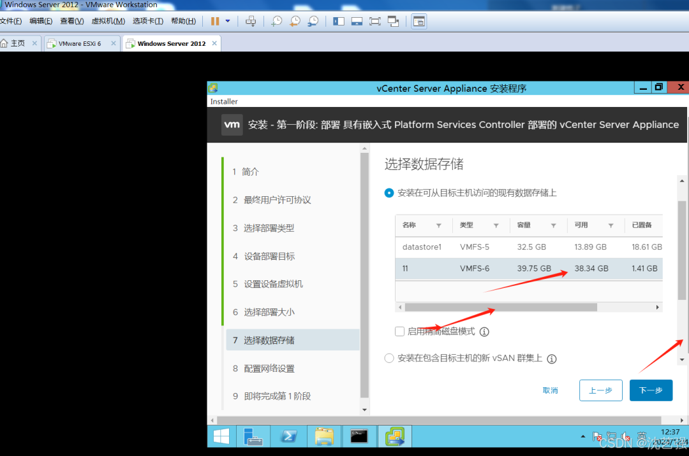Viewport: 689px width, 456px height.
Task: Open the Windows Start button in the VM
Action: [221, 436]
